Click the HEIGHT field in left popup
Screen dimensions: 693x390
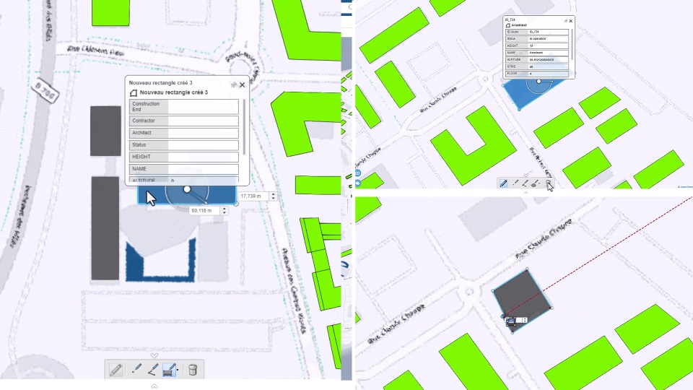point(203,157)
